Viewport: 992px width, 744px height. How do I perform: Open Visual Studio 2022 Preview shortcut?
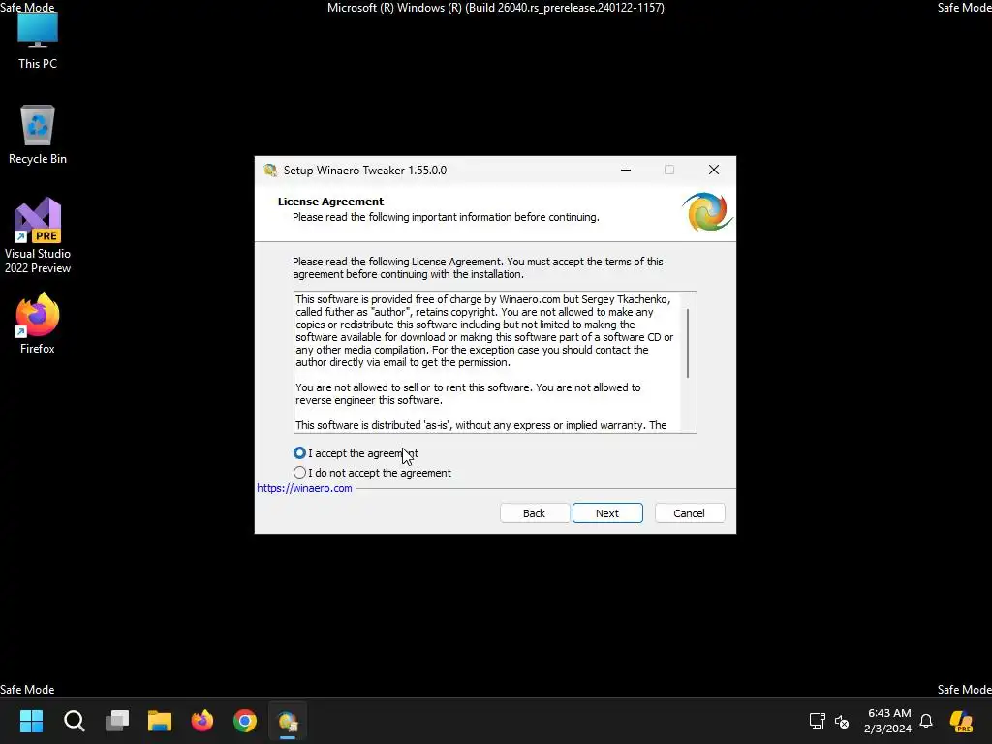point(38,235)
